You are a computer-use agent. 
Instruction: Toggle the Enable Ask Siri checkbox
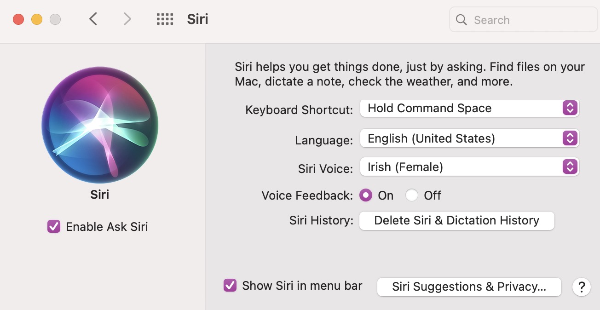(54, 226)
